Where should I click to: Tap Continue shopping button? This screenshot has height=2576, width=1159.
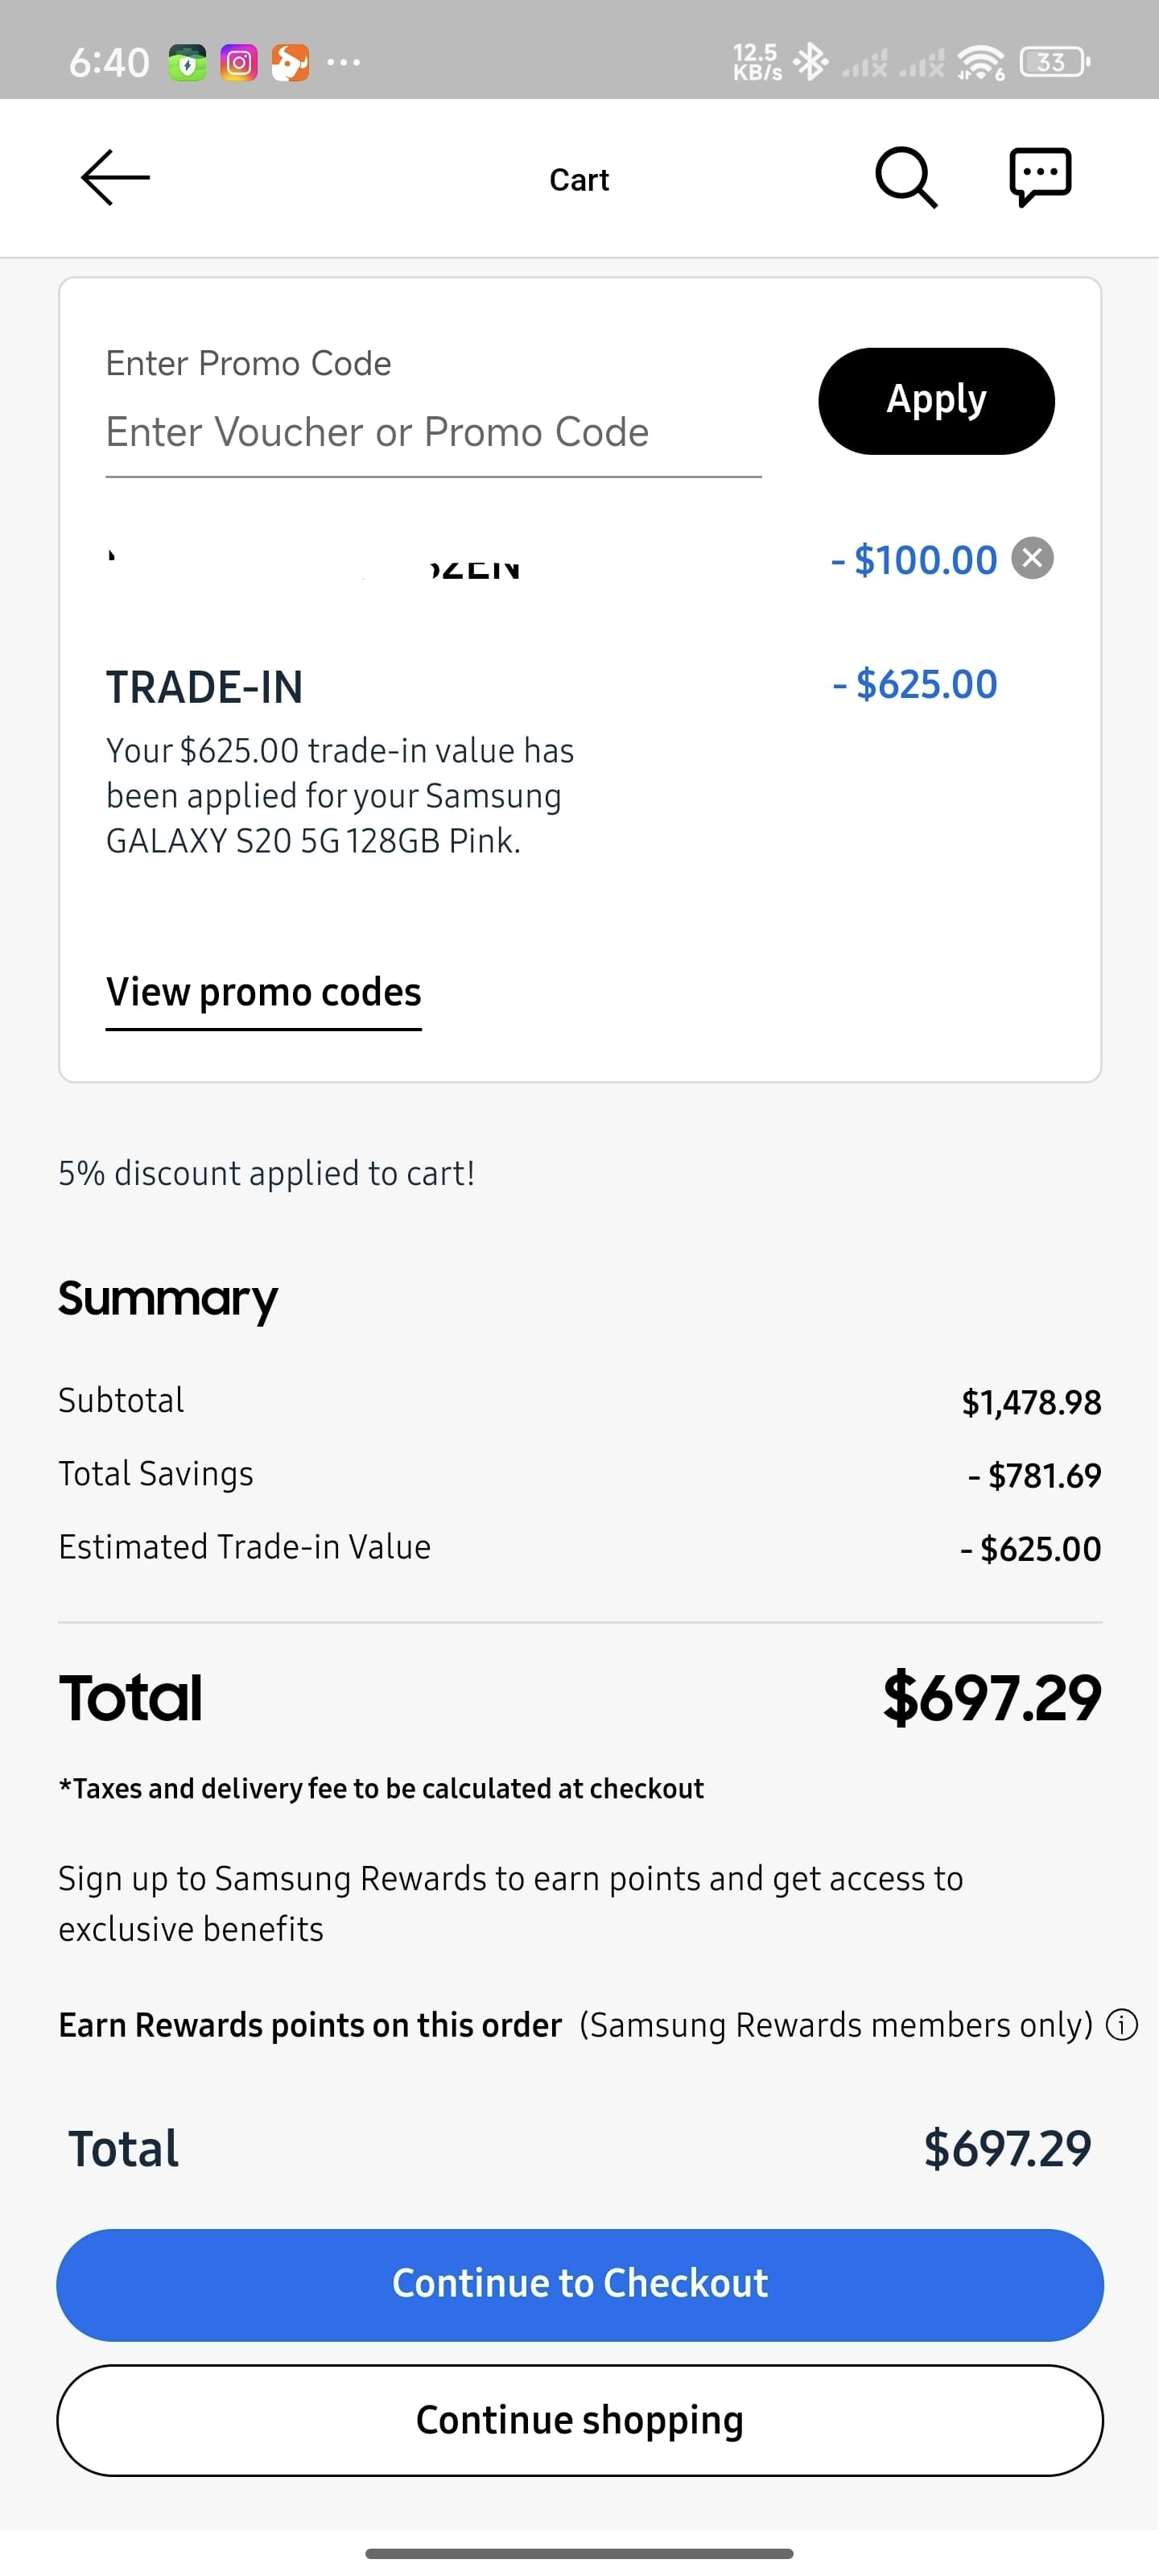580,2420
